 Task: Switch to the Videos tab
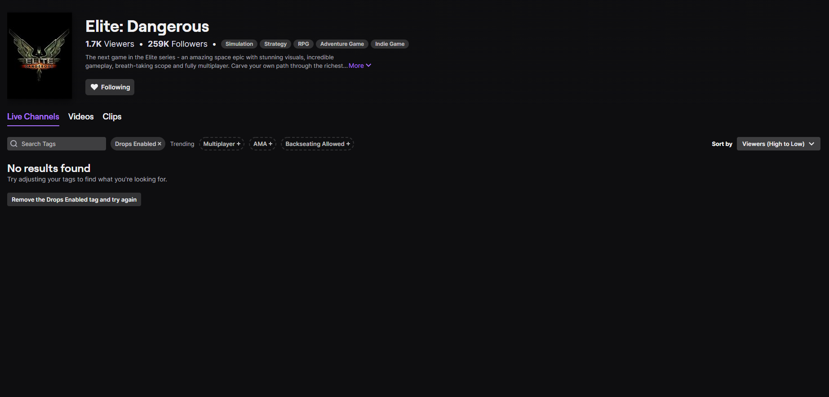(81, 117)
